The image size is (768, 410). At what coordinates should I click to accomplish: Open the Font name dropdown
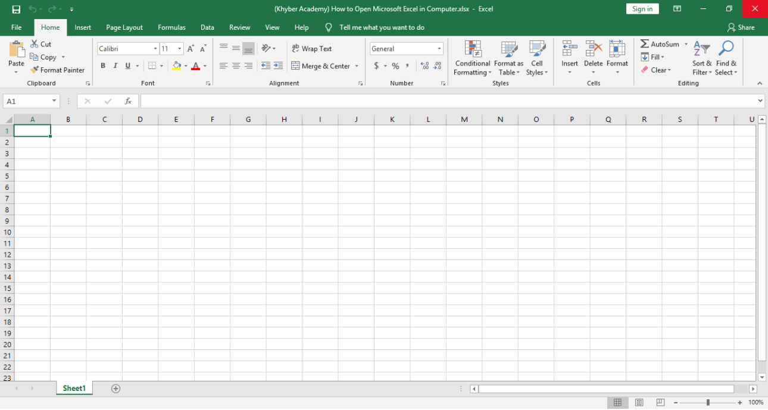click(154, 48)
